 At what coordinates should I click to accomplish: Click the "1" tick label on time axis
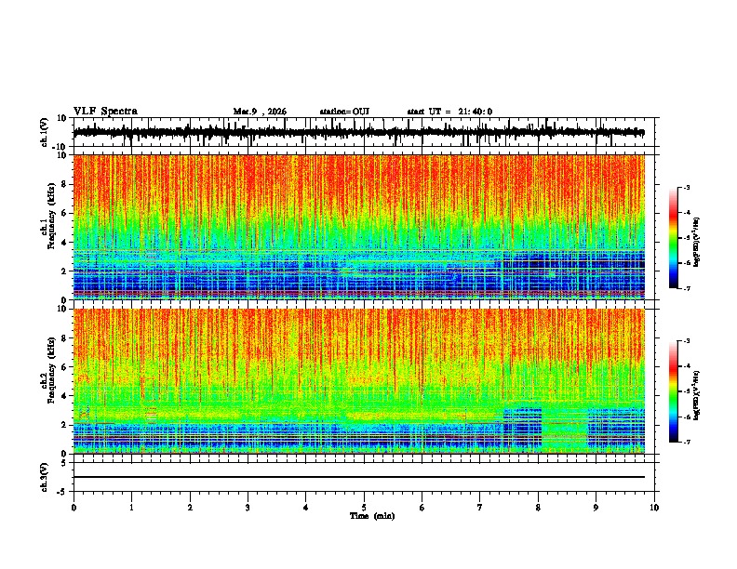click(131, 508)
